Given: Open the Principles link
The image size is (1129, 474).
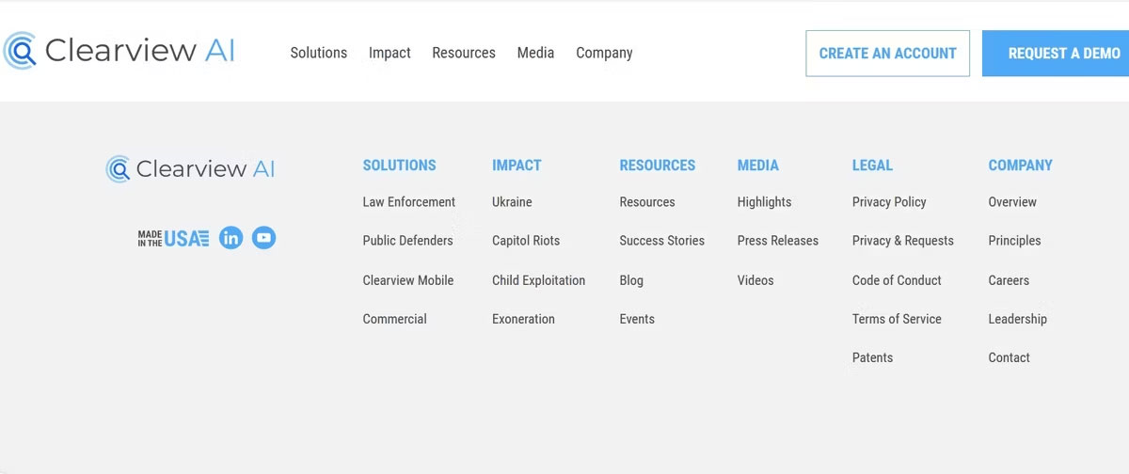Looking at the screenshot, I should point(1015,241).
